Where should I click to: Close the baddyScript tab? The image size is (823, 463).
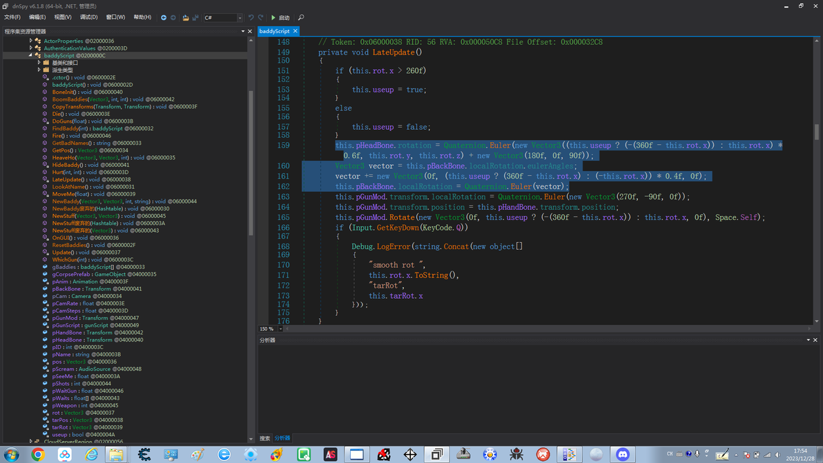pyautogui.click(x=296, y=31)
